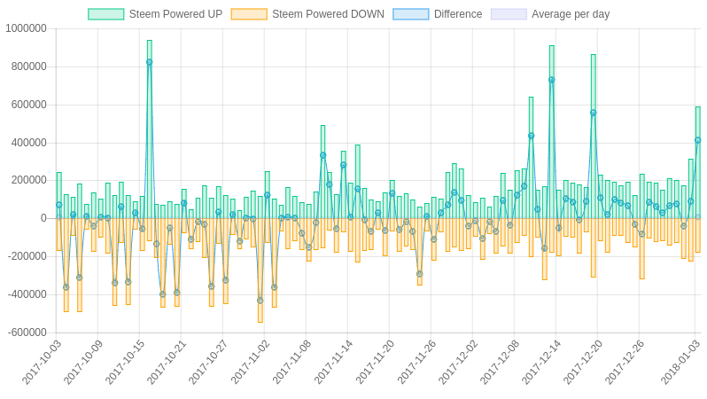Click the y-axis value 1000000
Screen dimensions: 707x399
[x=27, y=28]
